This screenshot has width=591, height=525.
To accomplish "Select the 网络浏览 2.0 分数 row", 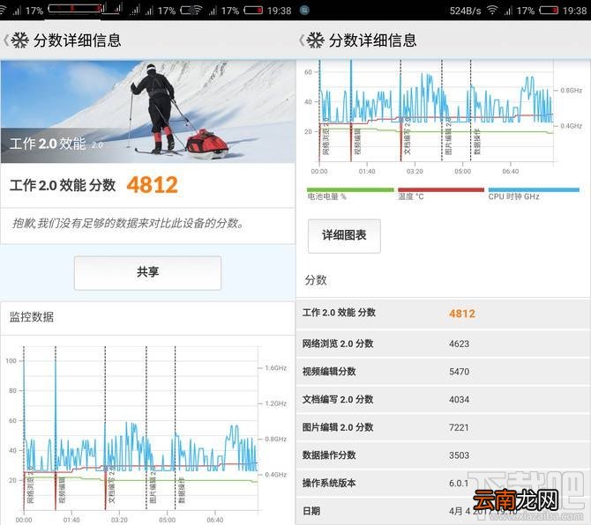I will pos(443,344).
